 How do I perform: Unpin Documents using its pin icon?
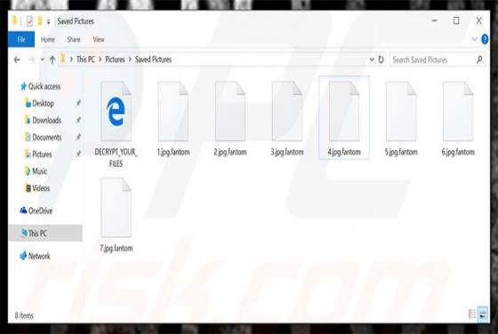click(x=78, y=137)
